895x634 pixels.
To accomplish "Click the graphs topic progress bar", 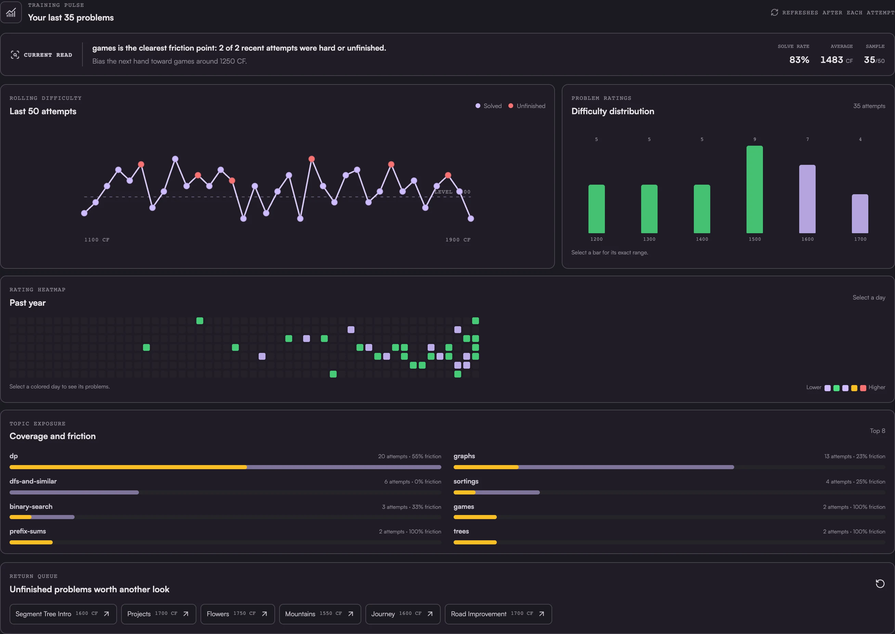I will [669, 467].
